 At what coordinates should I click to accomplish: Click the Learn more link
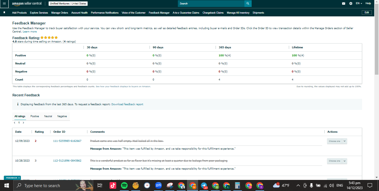click(x=30, y=32)
